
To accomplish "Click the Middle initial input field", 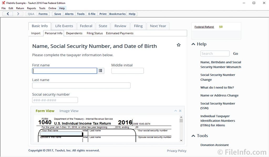I will (127, 71).
